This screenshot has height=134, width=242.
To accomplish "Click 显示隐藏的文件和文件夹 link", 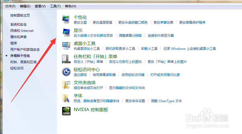I will coord(127,88).
